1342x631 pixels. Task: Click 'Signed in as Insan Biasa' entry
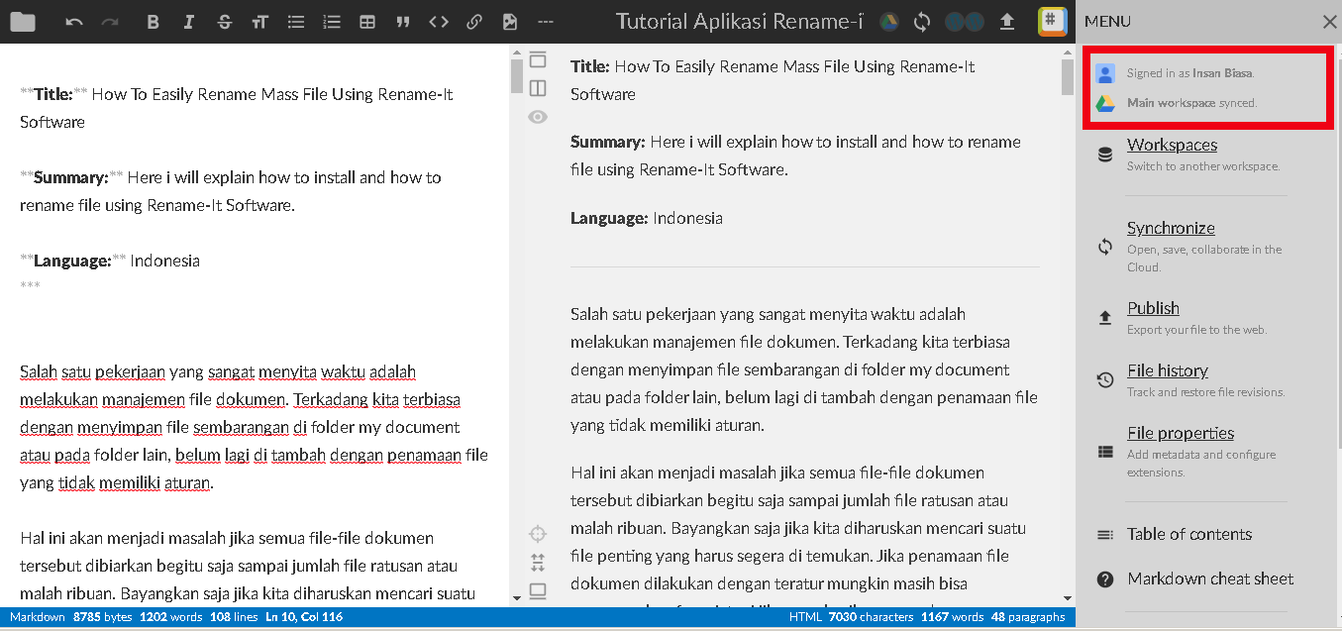1190,73
